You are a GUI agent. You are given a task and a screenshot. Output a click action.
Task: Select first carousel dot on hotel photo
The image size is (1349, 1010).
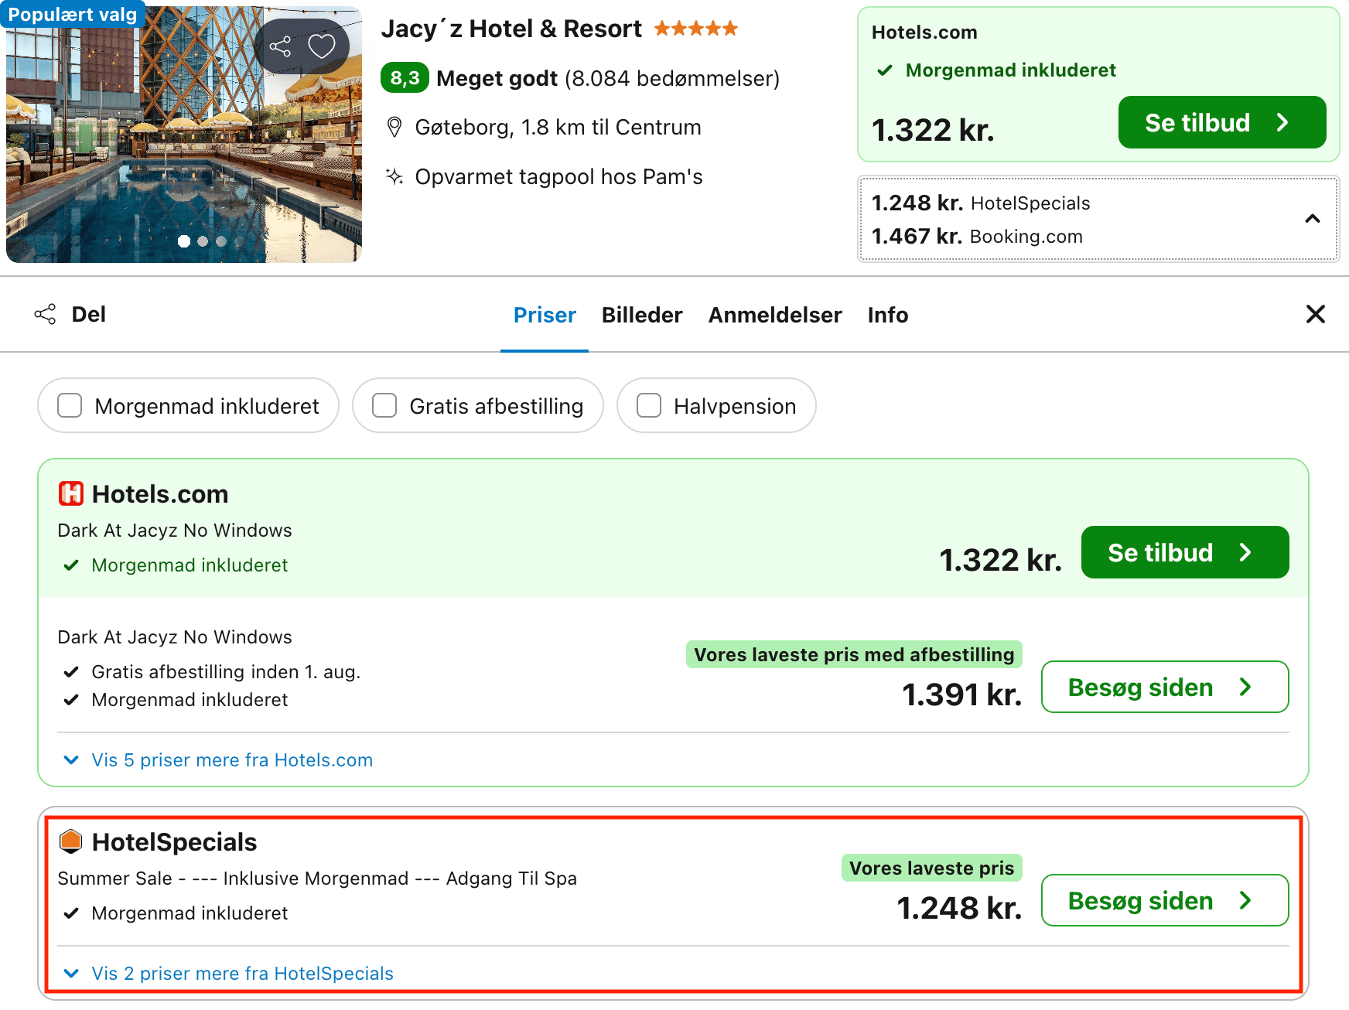pos(184,241)
